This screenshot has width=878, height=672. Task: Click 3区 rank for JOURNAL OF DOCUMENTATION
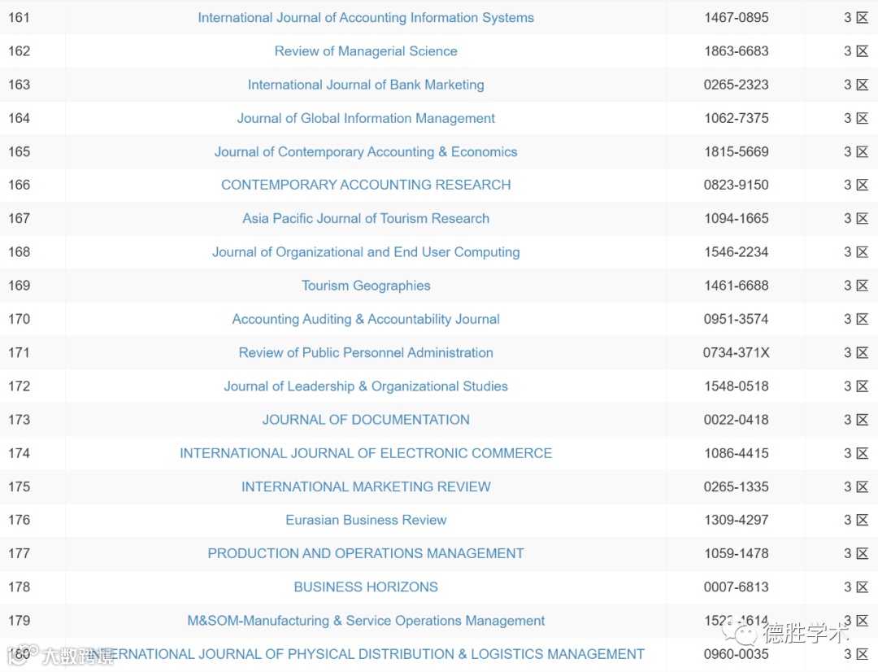tap(856, 420)
